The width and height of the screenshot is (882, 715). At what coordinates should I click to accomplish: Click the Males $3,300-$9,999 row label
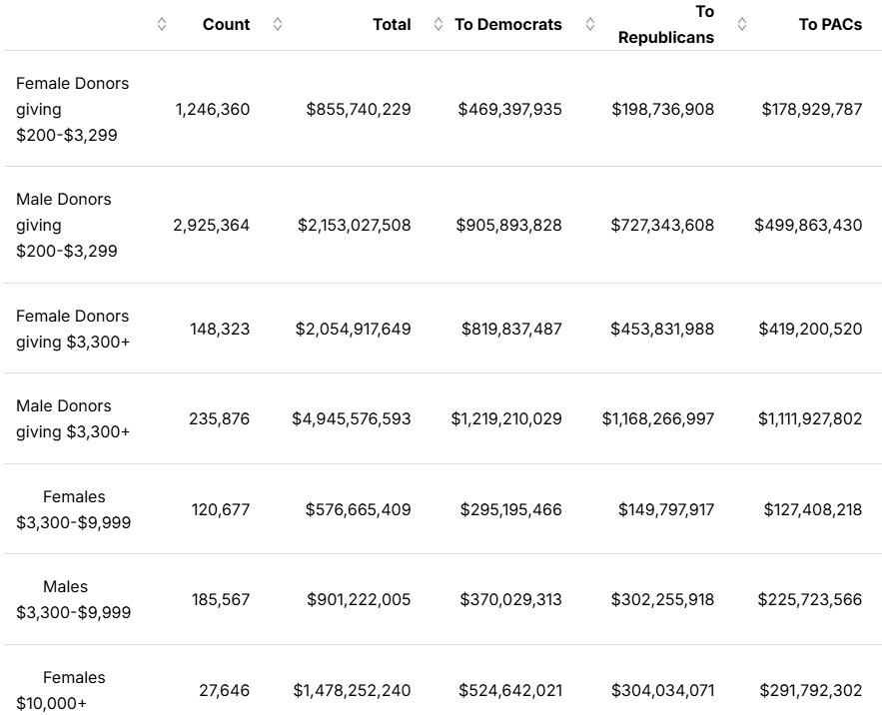[73, 599]
